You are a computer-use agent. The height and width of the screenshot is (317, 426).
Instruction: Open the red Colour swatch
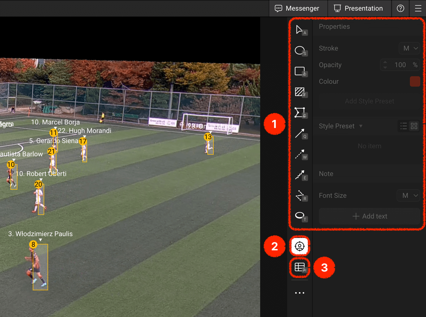(415, 81)
